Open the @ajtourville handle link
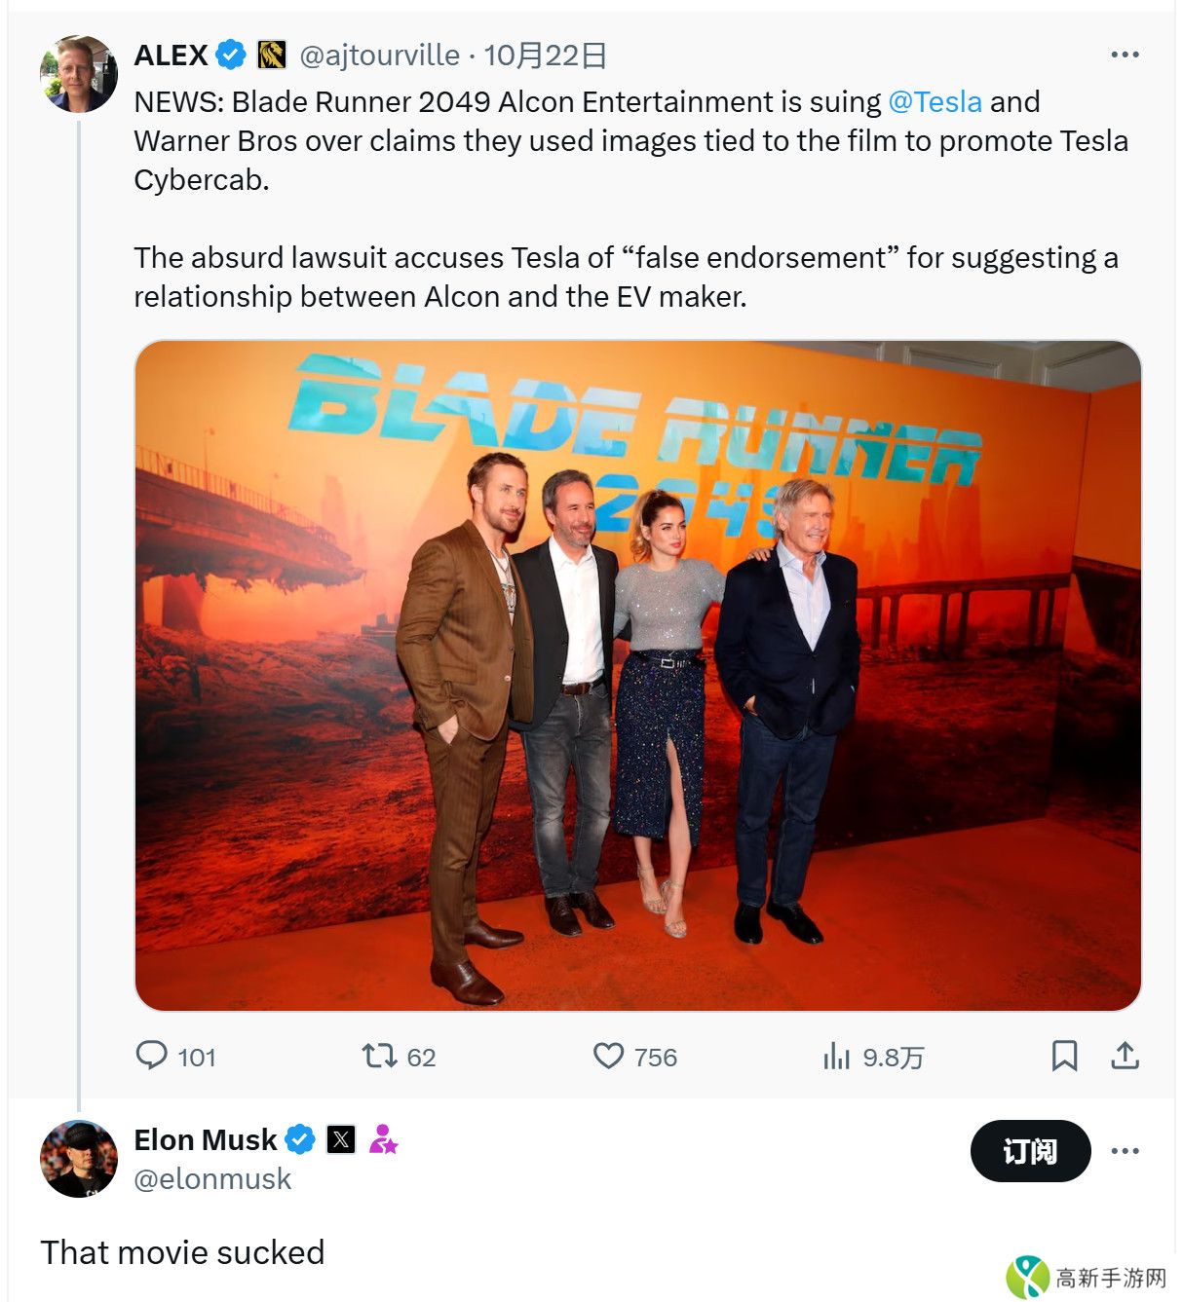Image resolution: width=1183 pixels, height=1302 pixels. pyautogui.click(x=379, y=56)
